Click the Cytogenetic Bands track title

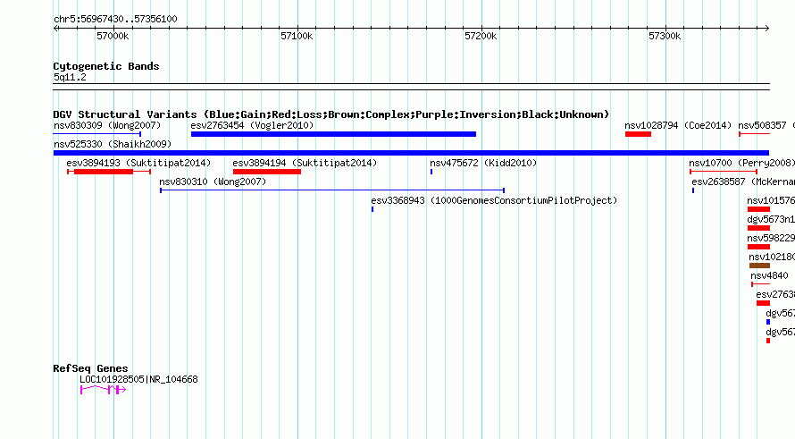[x=106, y=66]
